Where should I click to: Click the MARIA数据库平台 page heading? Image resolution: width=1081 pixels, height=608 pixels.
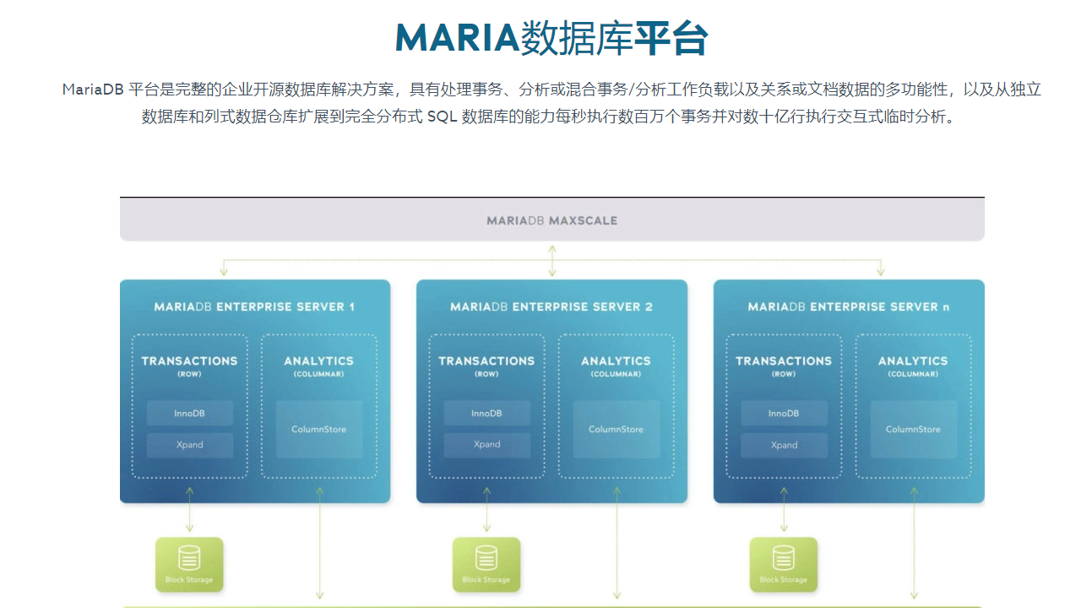coord(540,35)
